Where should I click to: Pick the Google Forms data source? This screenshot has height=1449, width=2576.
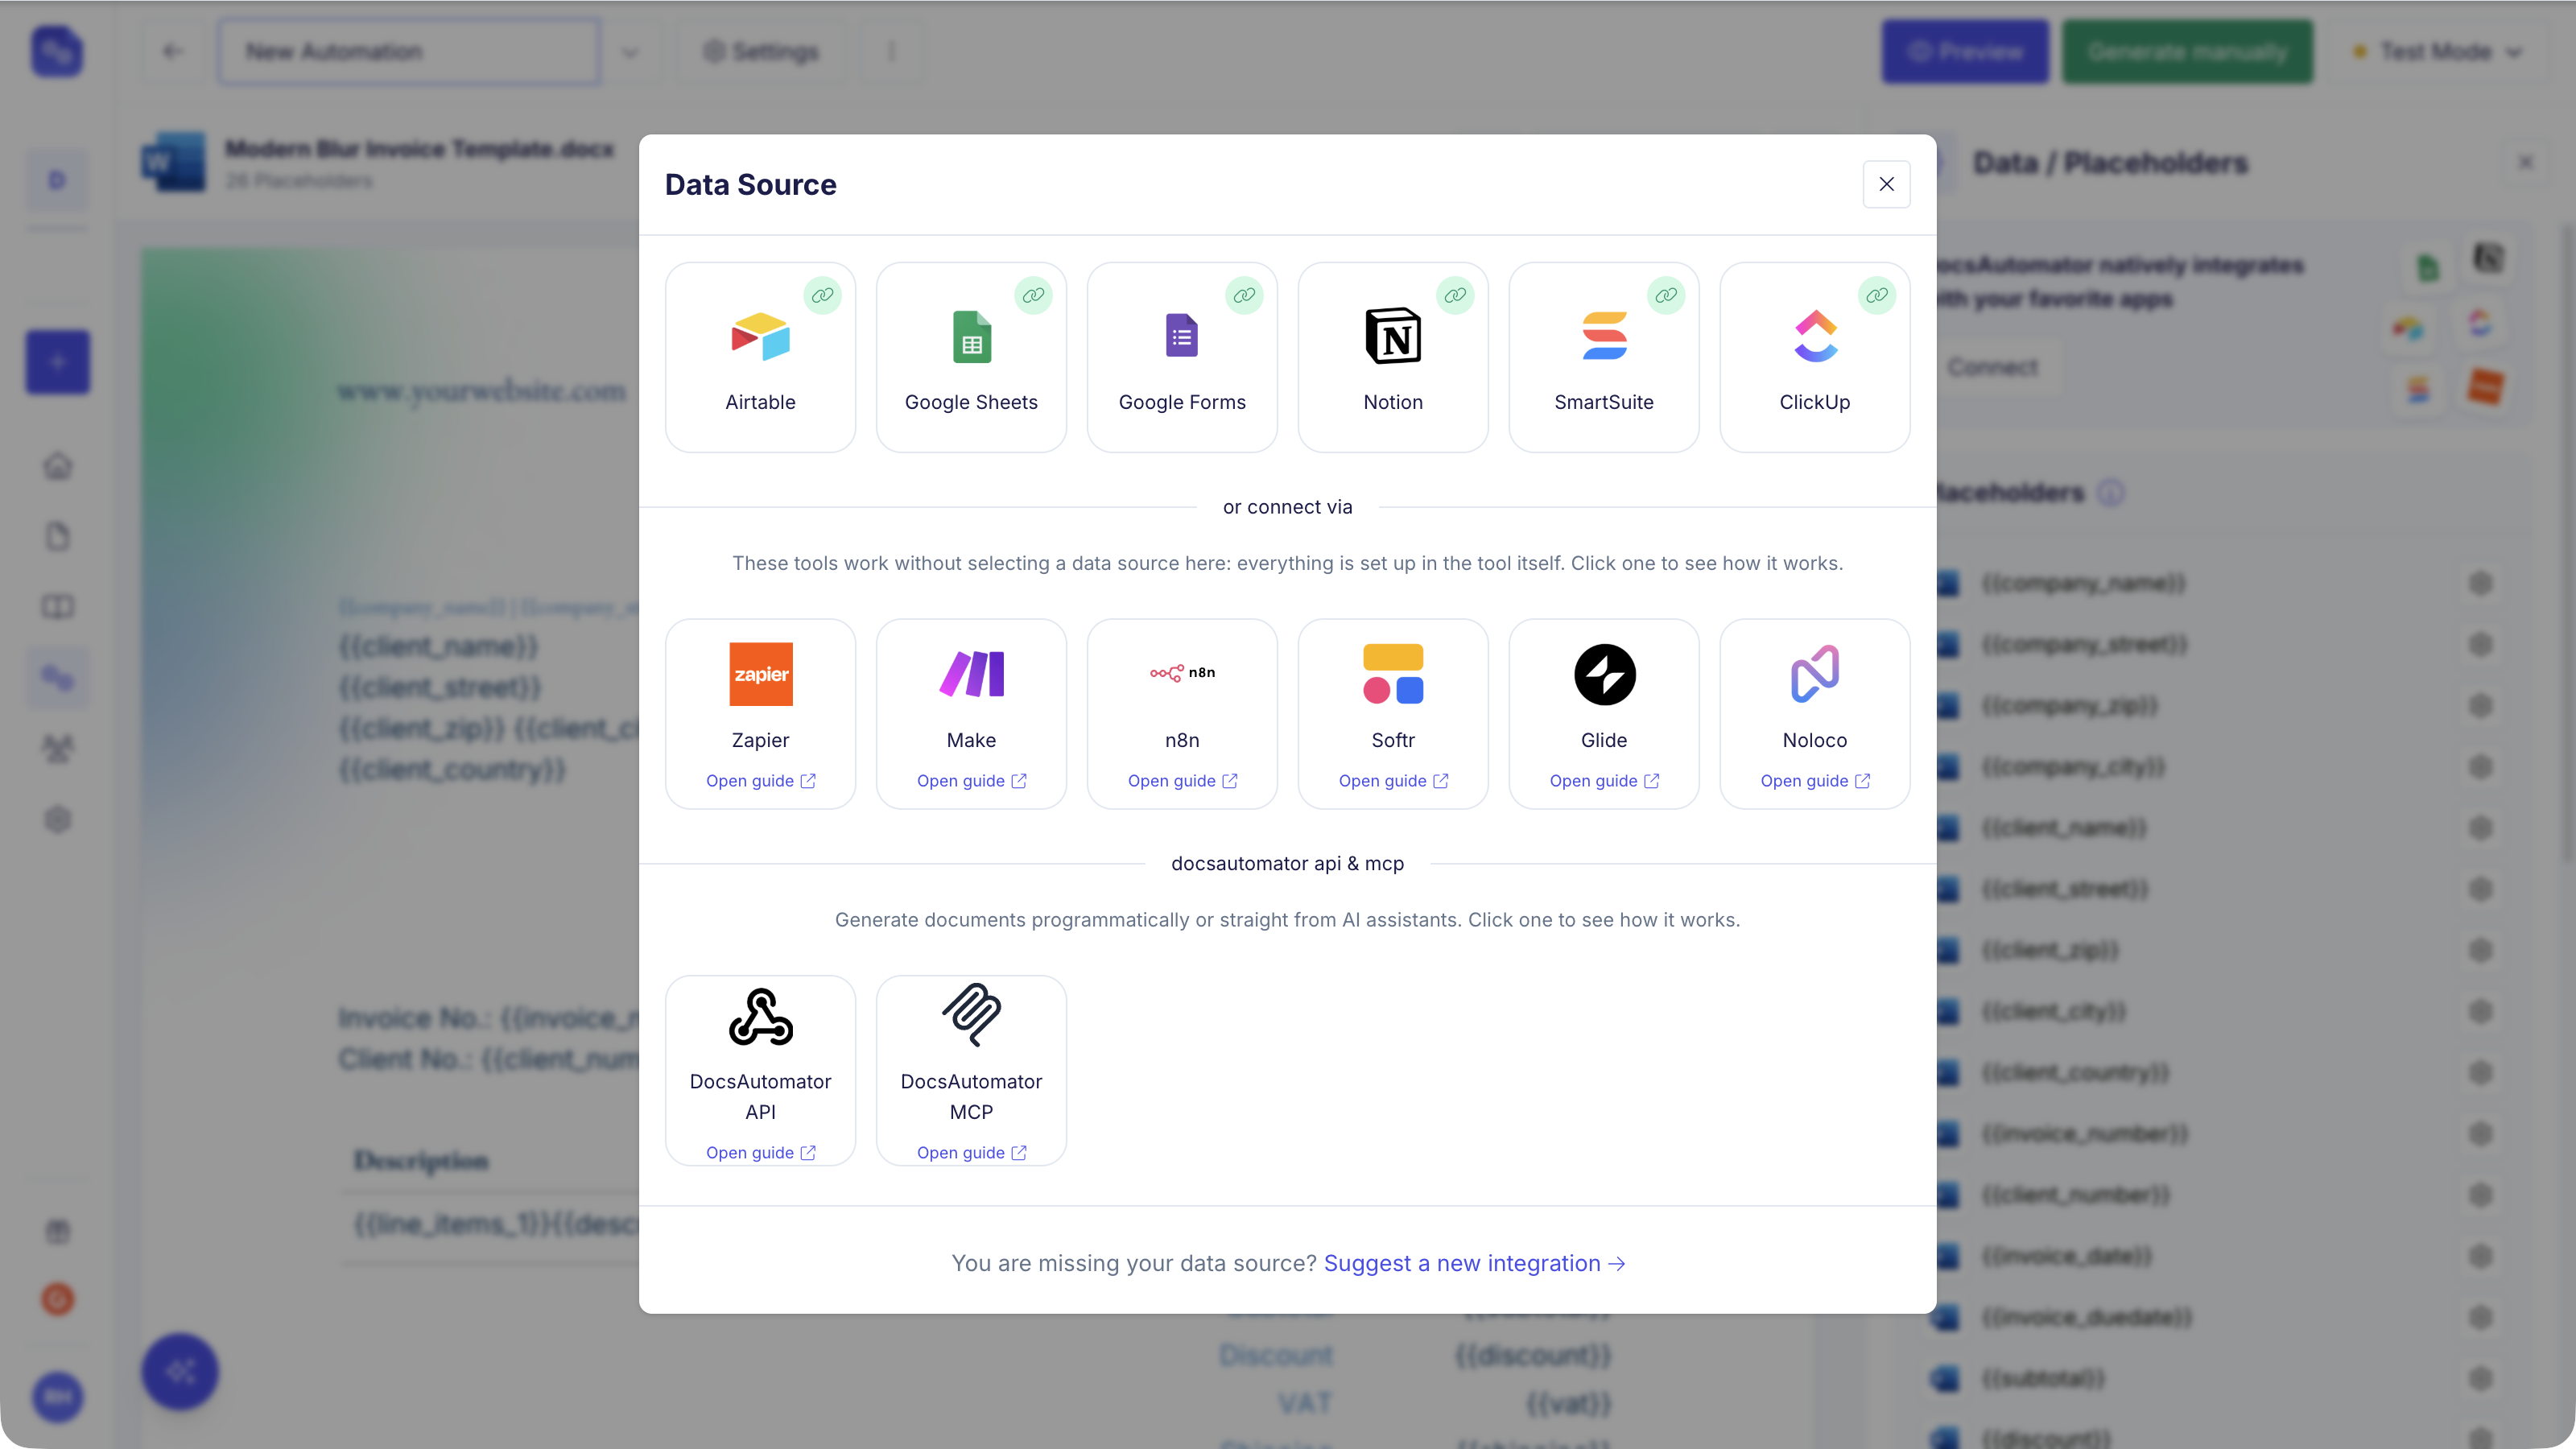click(x=1182, y=357)
